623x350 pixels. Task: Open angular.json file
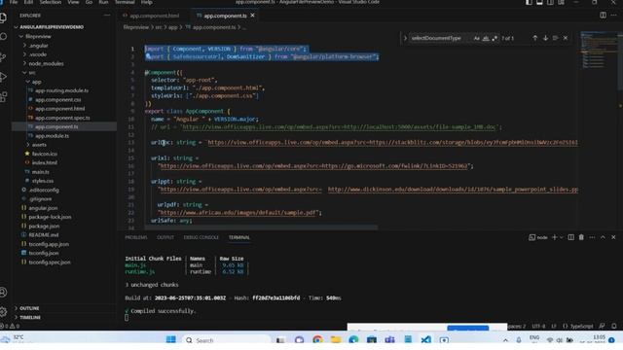point(43,208)
